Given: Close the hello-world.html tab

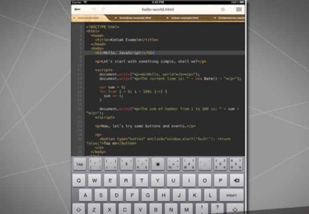Looking at the screenshot, I should 74,18.
